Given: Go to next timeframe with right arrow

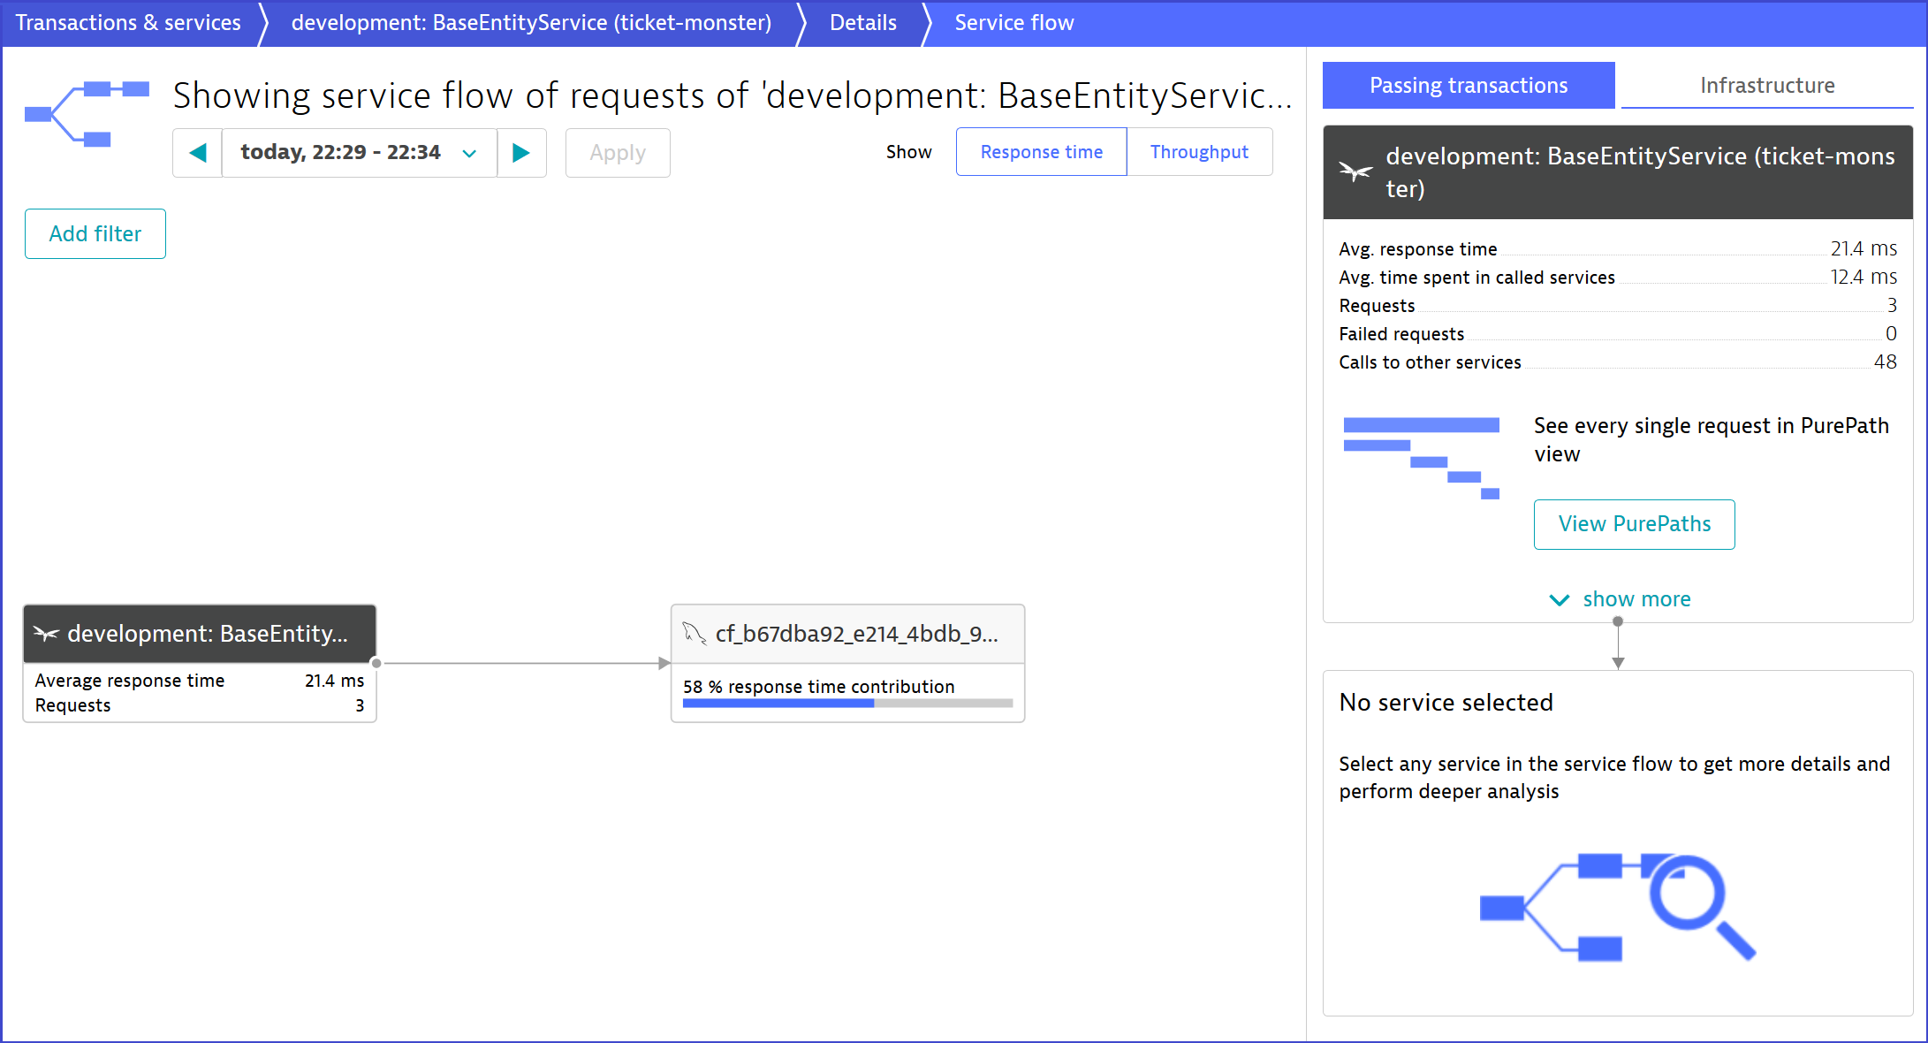Looking at the screenshot, I should point(521,153).
